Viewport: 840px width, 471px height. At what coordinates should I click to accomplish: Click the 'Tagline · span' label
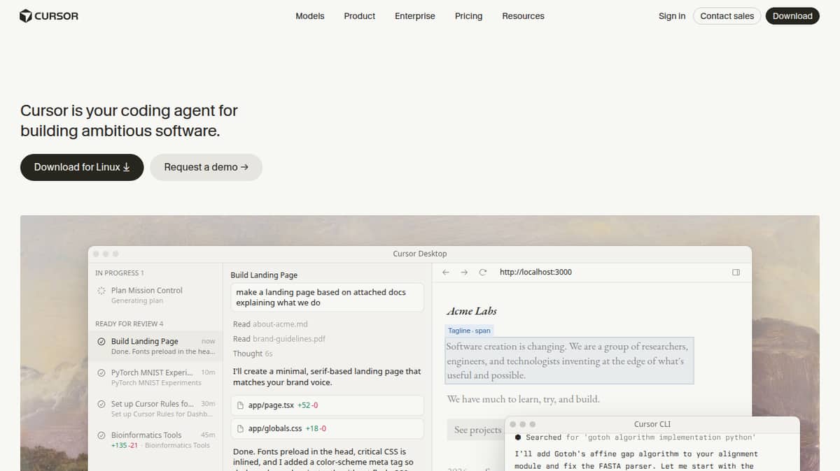point(470,331)
